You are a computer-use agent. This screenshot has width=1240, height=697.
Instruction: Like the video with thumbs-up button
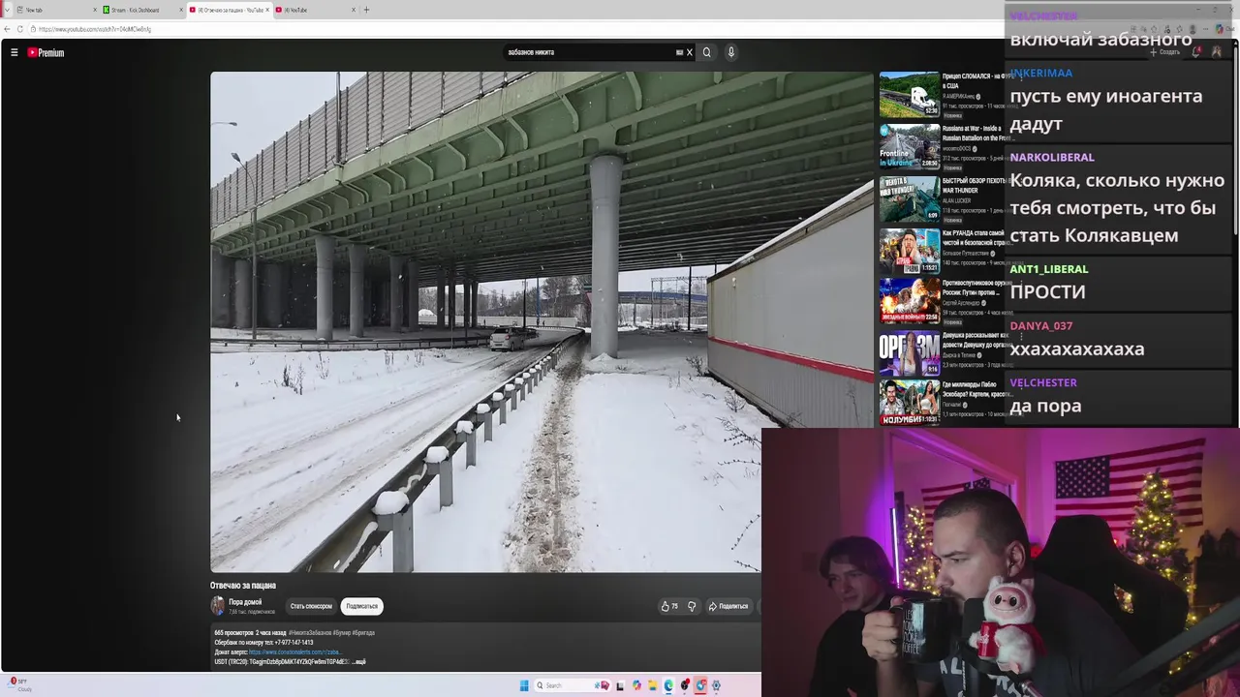pyautogui.click(x=669, y=606)
